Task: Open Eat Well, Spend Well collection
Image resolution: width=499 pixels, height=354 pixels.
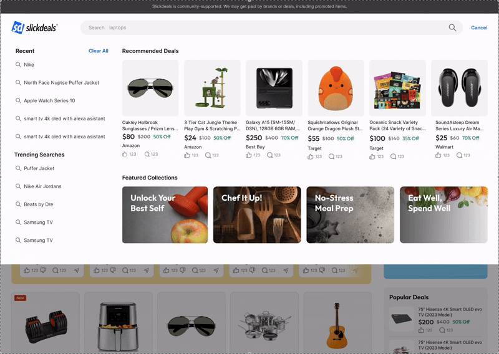Action: [x=443, y=215]
